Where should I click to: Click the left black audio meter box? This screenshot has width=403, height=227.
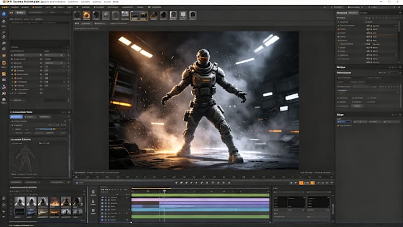coord(289,202)
